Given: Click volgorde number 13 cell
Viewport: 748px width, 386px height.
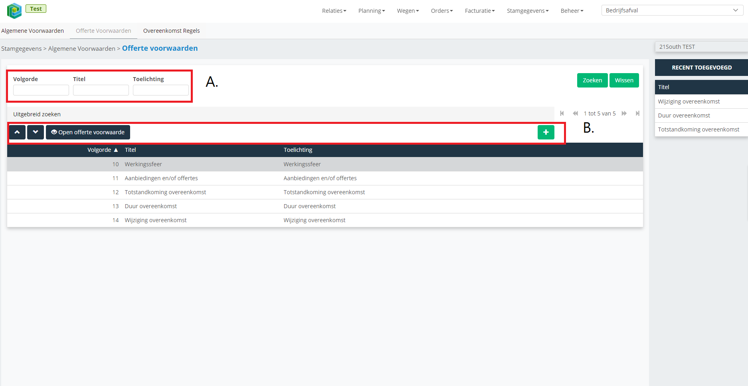Looking at the screenshot, I should click(115, 206).
